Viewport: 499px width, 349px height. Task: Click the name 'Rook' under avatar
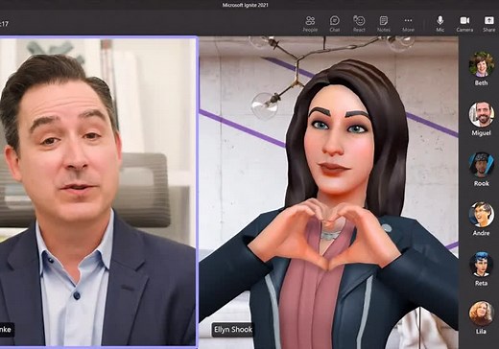tap(481, 183)
